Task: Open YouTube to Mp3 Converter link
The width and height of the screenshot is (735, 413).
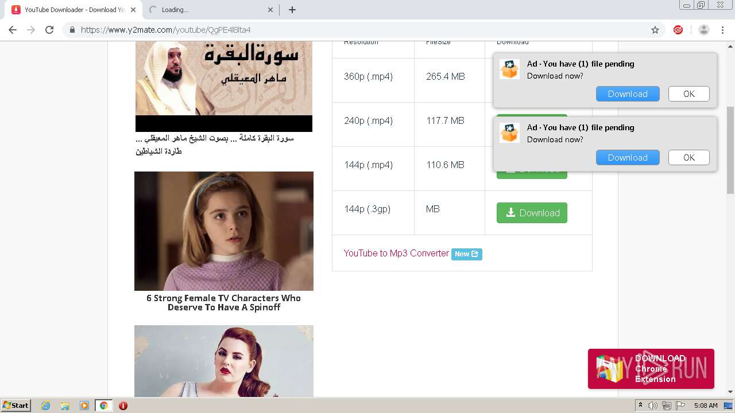Action: tap(396, 254)
